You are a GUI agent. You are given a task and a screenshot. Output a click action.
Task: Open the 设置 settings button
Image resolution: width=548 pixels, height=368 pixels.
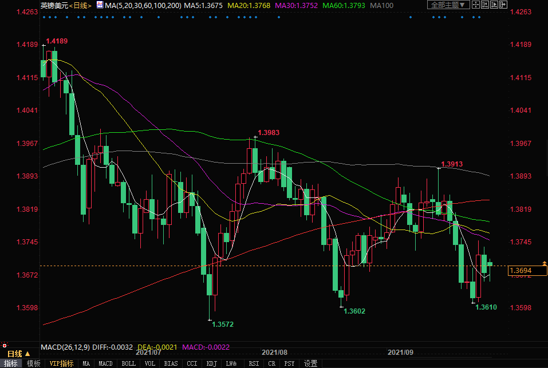(x=310, y=363)
